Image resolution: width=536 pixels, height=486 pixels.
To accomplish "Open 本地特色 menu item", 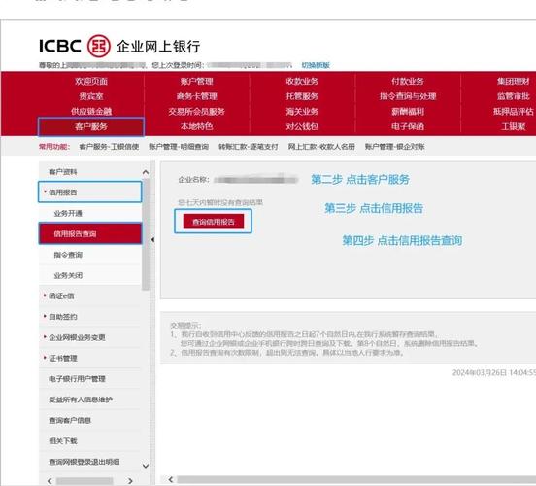I will [x=196, y=126].
